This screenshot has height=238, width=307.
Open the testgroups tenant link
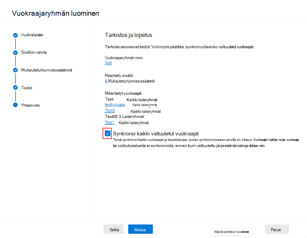(115, 105)
